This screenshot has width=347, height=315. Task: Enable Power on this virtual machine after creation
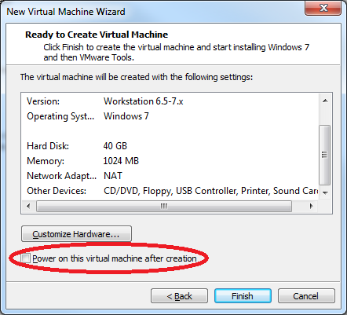(x=26, y=258)
